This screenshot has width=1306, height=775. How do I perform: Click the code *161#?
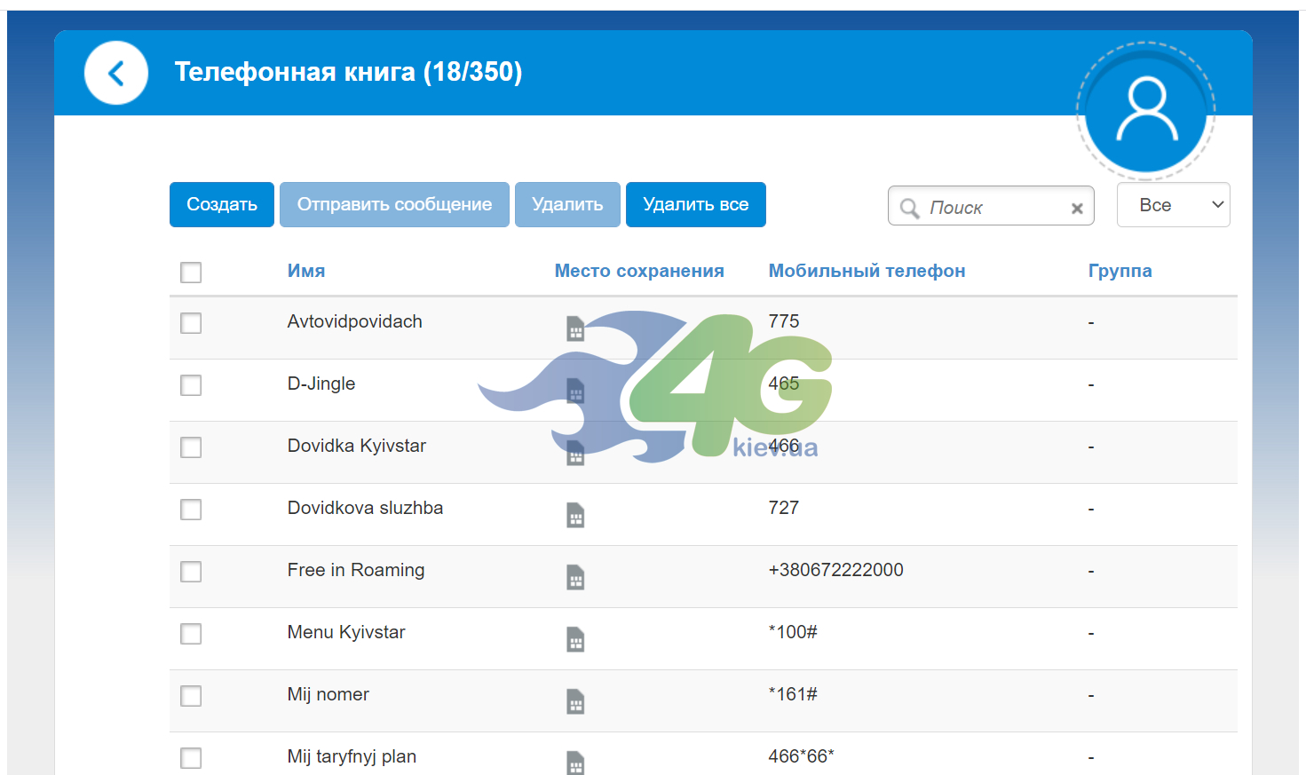pyautogui.click(x=793, y=694)
